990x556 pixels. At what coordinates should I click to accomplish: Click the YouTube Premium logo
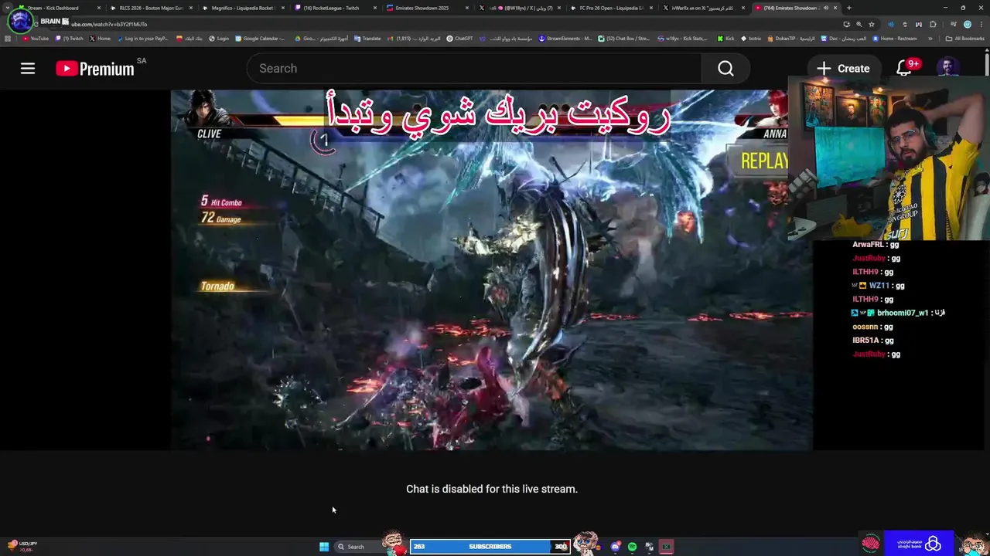[96, 69]
